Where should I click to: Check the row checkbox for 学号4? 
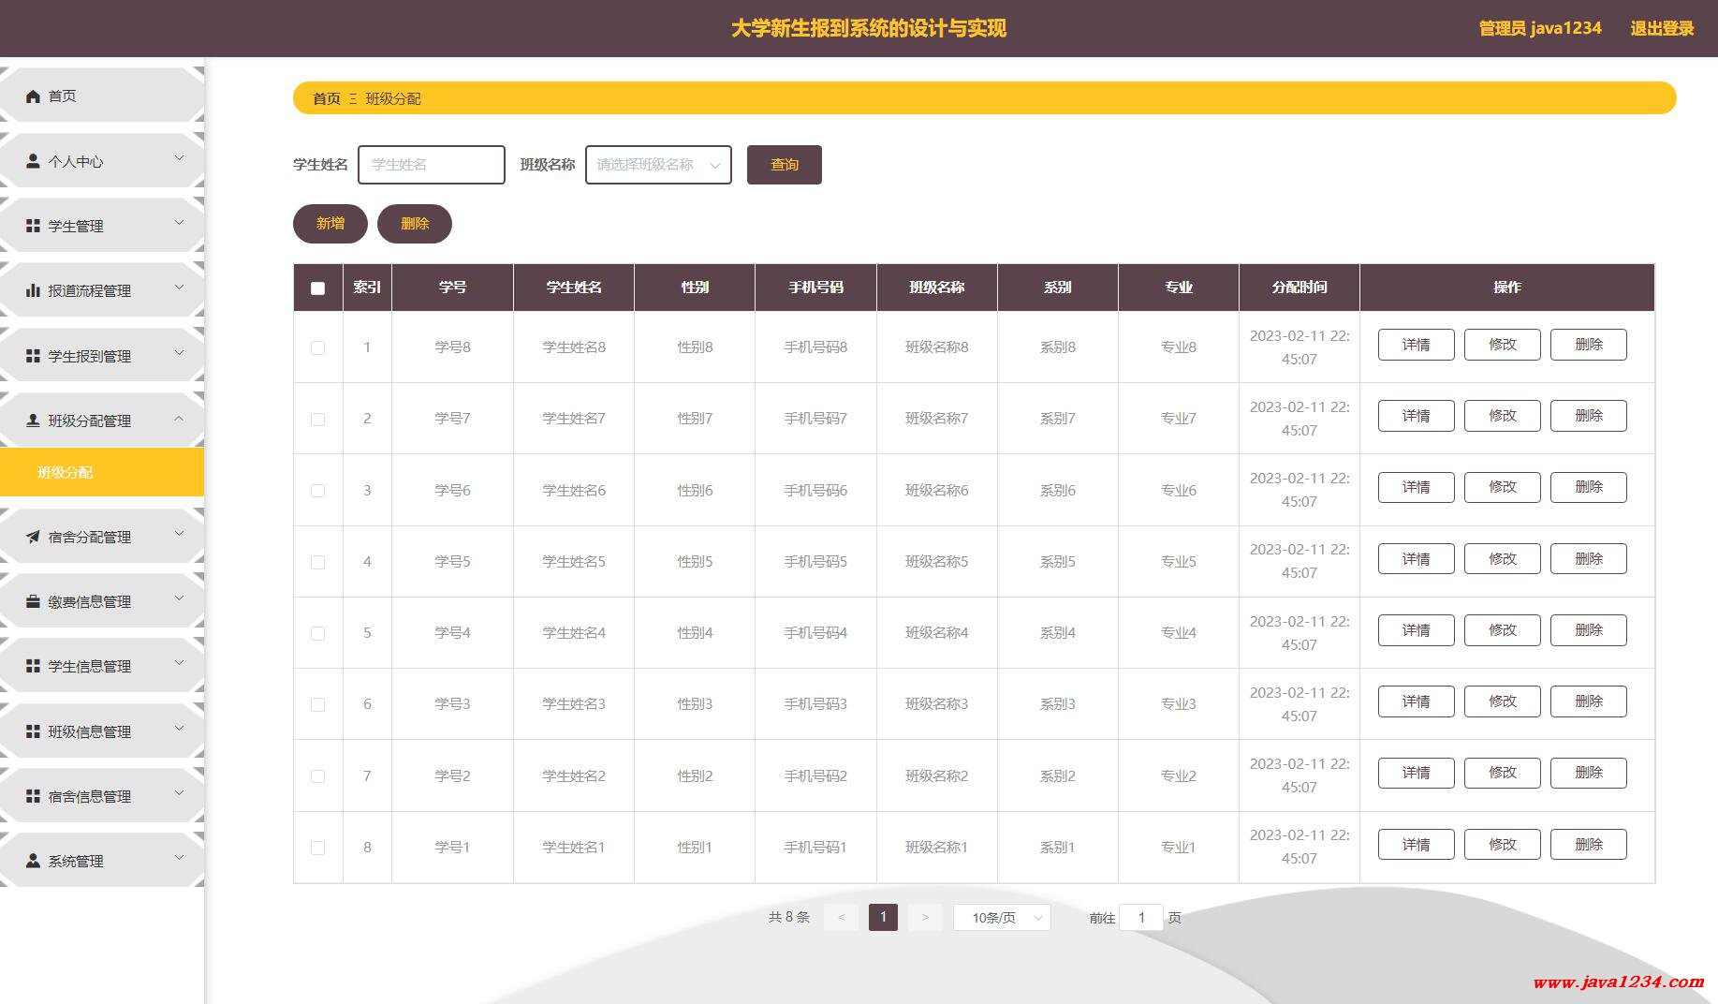click(318, 633)
